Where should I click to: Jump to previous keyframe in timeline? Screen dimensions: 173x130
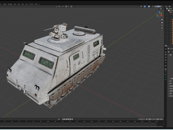[65, 119]
